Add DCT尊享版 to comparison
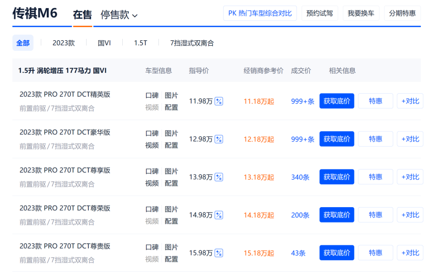Viewport: 434px width, 280px height. [410, 177]
